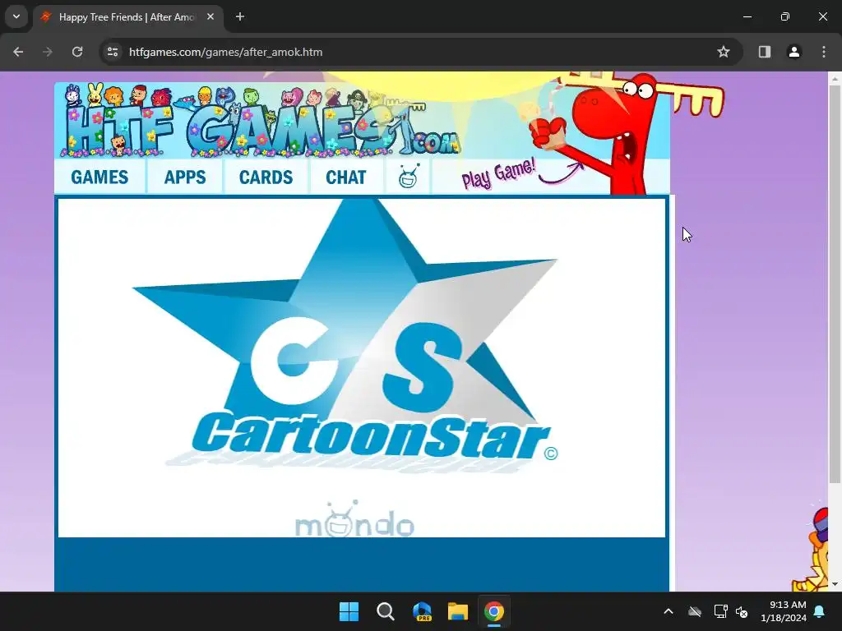Click the OneDrive cloud tray icon
Screen dimensions: 842x631
coord(695,611)
